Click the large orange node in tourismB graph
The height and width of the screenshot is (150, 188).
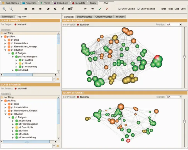point(121,107)
